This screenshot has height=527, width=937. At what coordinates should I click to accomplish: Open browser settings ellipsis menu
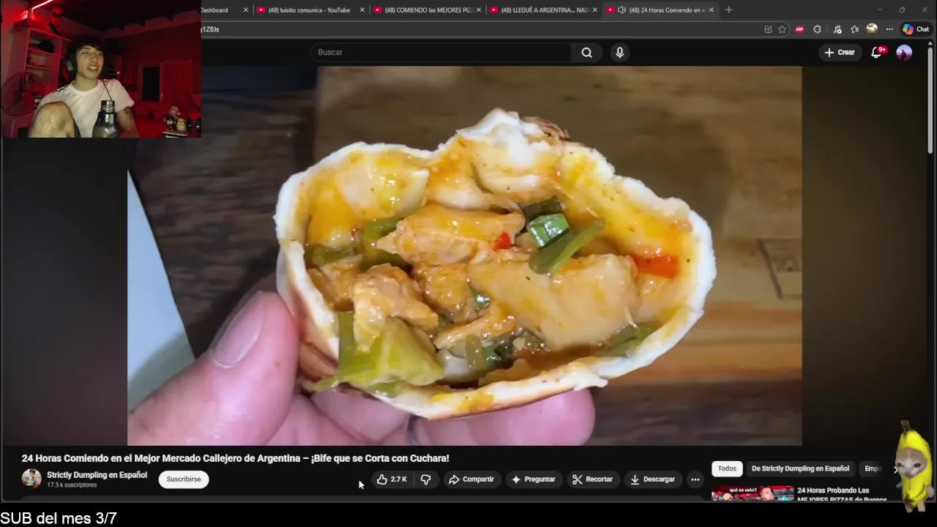(x=889, y=29)
